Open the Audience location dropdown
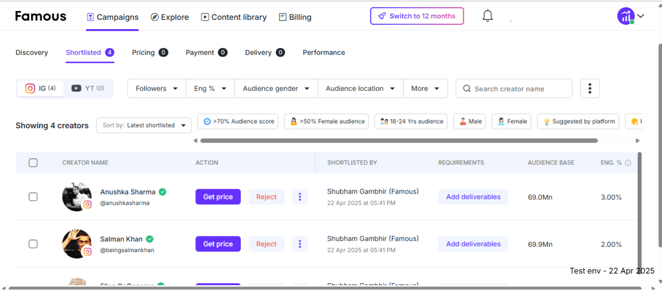This screenshot has height=290, width=662. pyautogui.click(x=361, y=89)
